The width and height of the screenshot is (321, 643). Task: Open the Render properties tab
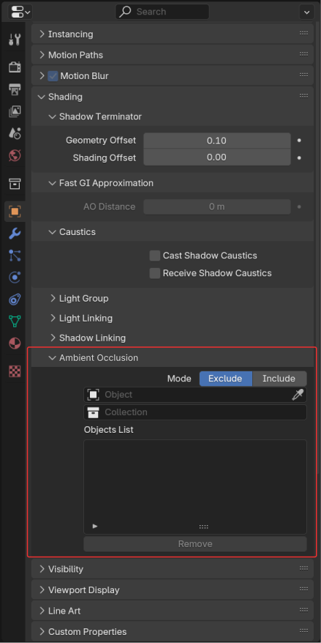tap(15, 67)
